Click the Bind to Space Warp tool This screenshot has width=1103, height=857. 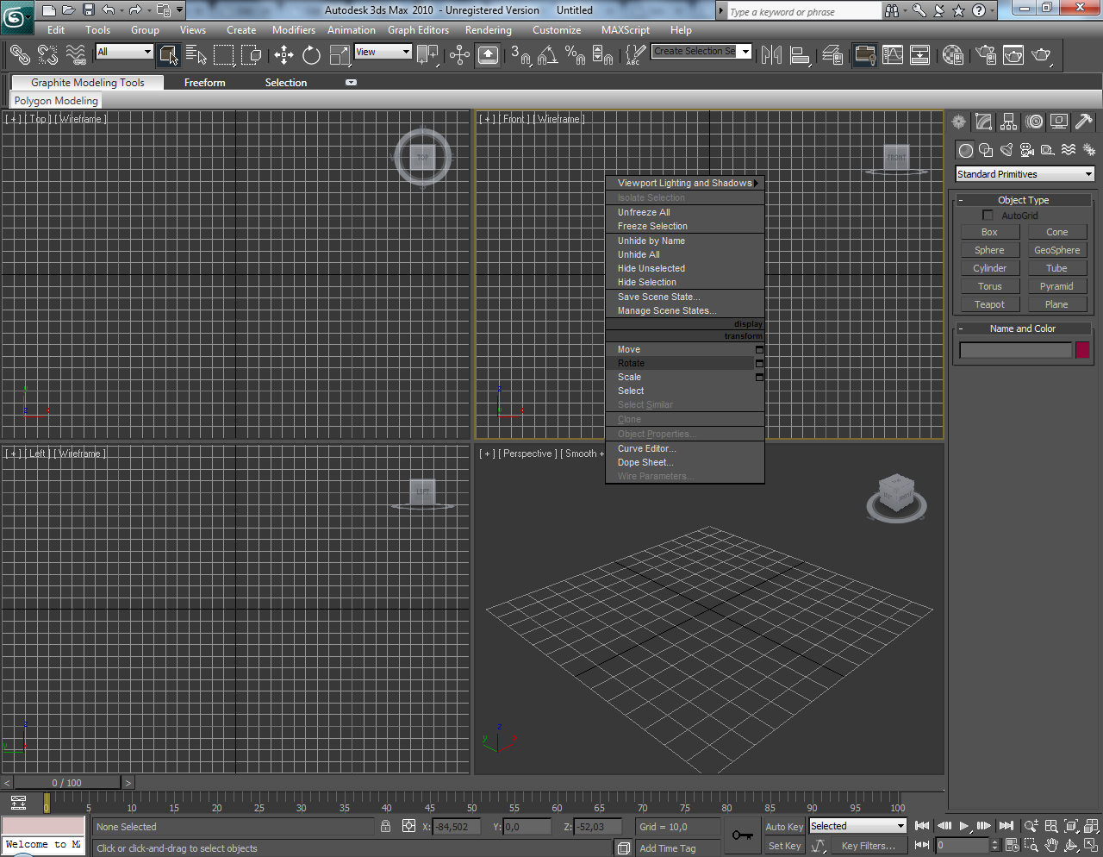[76, 55]
